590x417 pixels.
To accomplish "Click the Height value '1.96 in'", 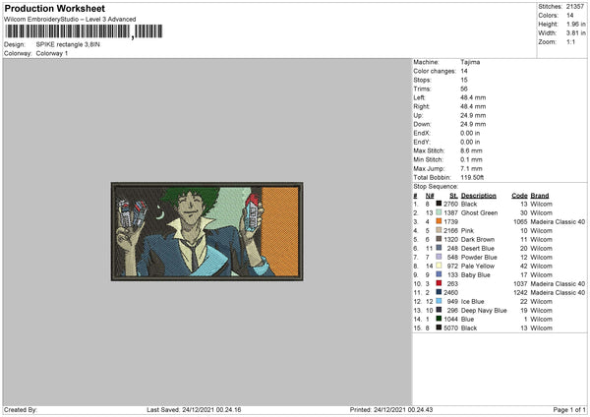I will pyautogui.click(x=576, y=24).
